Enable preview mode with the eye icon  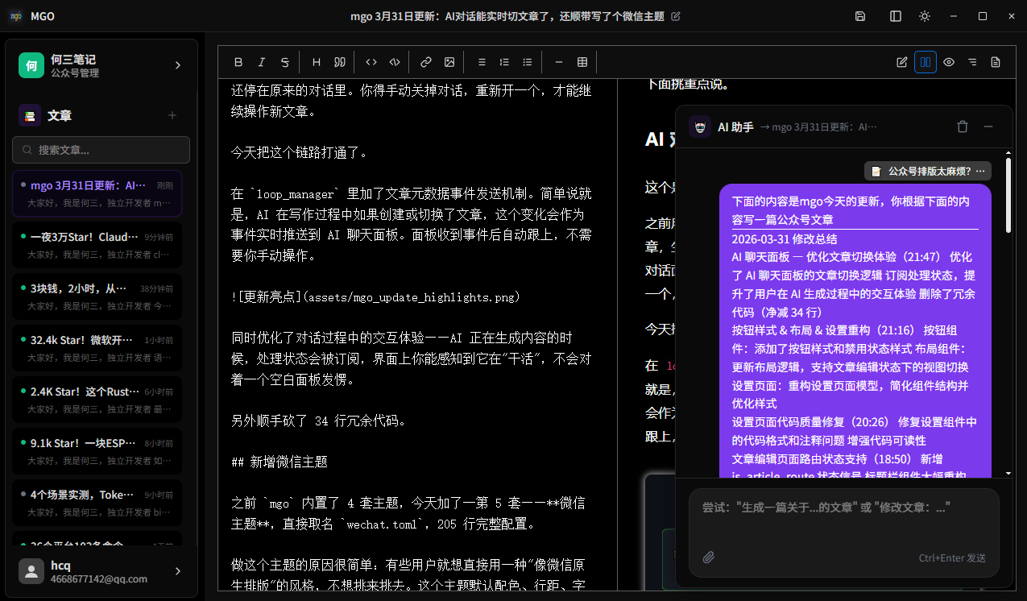click(x=949, y=62)
